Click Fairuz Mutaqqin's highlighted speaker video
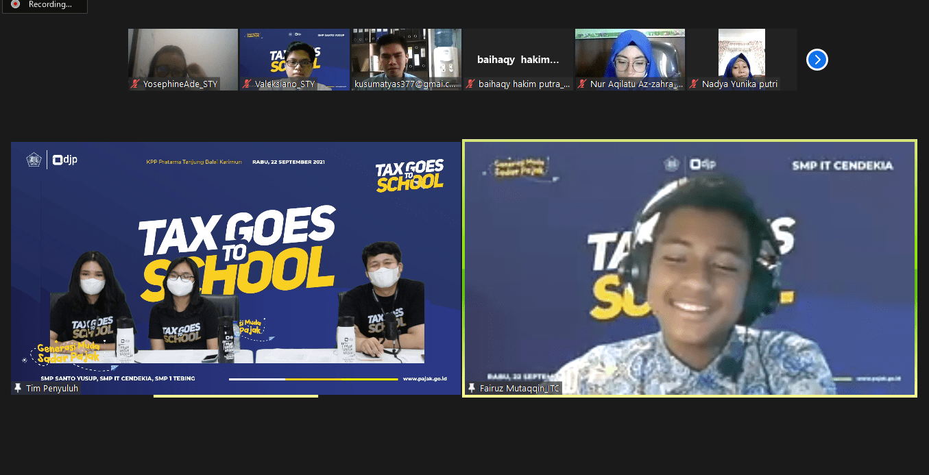Screen dimensions: 929x475 point(689,267)
